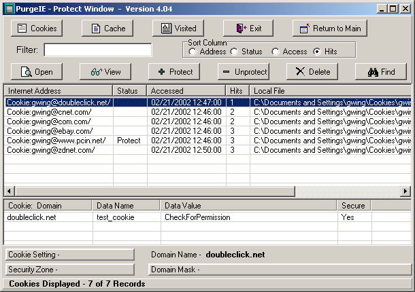Sort by Address radio button
The image size is (415, 292).
tap(193, 52)
